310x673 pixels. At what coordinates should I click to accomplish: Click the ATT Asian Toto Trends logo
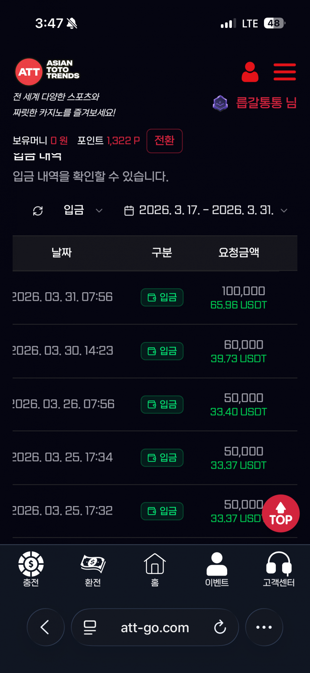pos(47,71)
